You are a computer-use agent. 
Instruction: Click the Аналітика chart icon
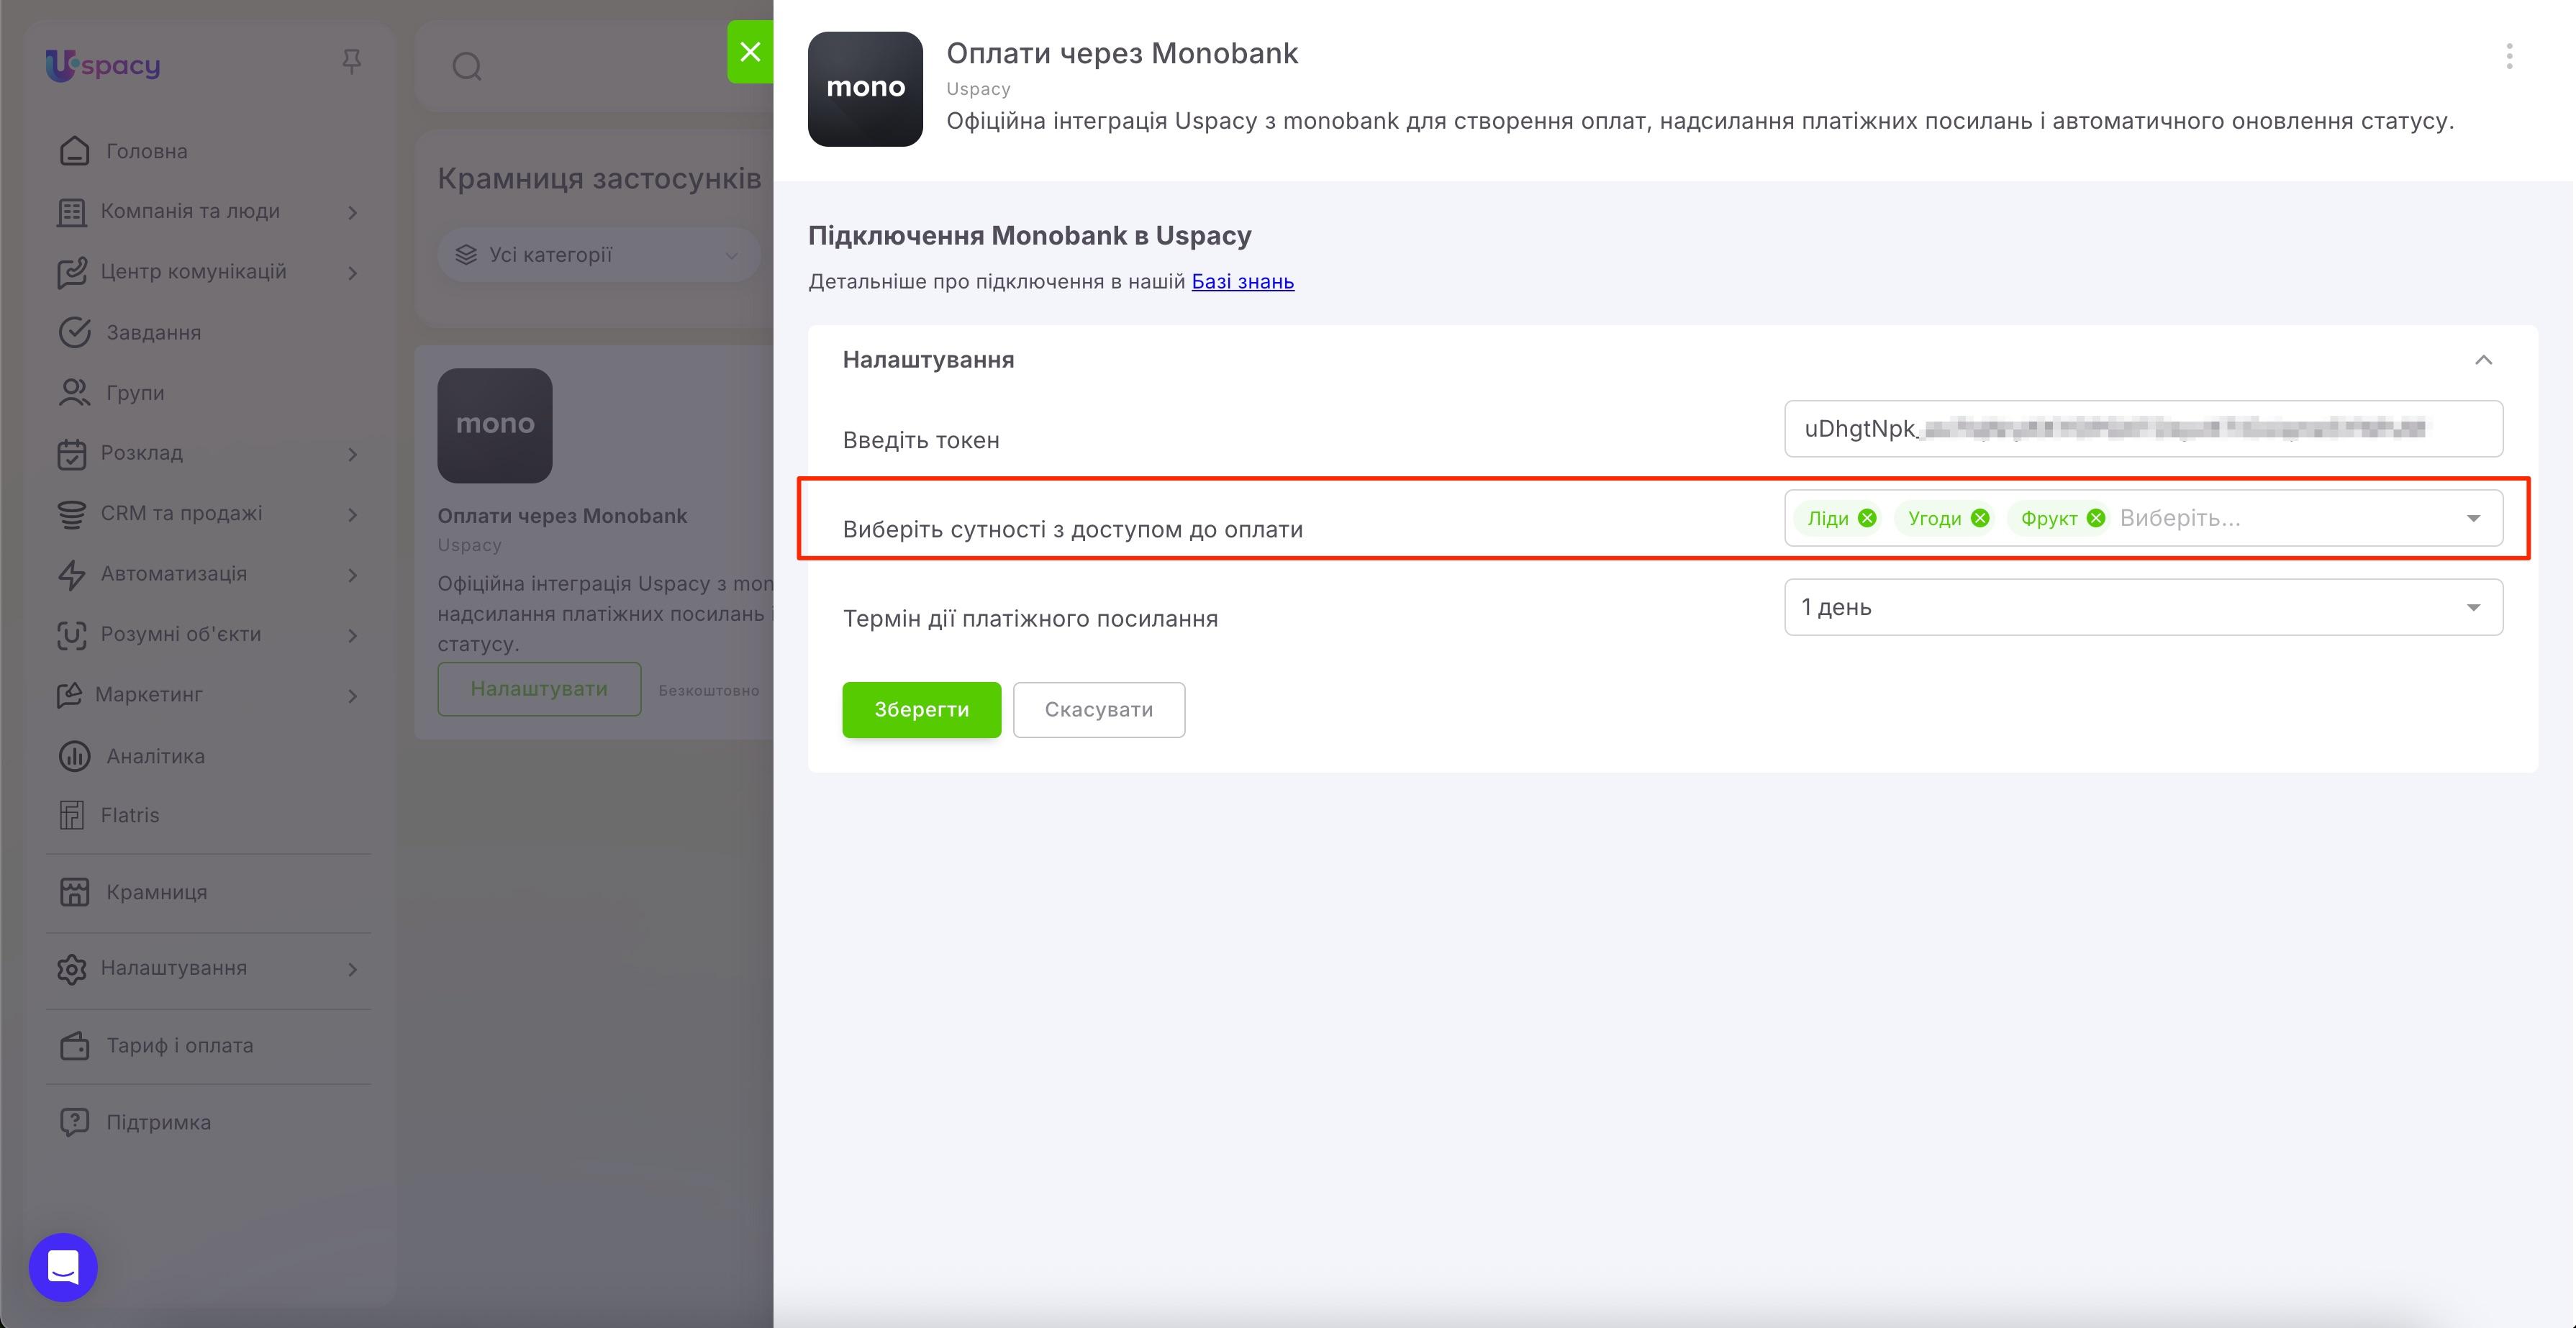click(x=74, y=756)
